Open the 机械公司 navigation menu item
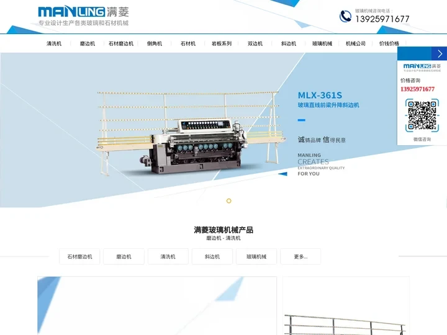The height and width of the screenshot is (335, 447). pos(356,43)
